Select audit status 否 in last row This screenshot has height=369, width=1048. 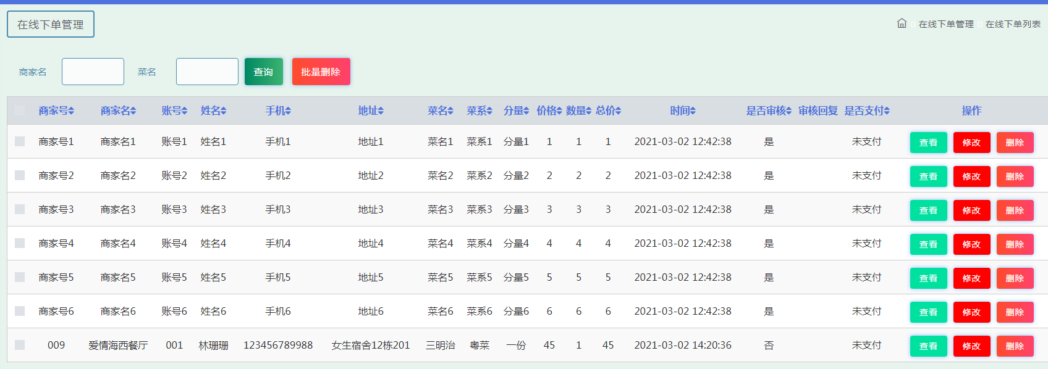769,345
